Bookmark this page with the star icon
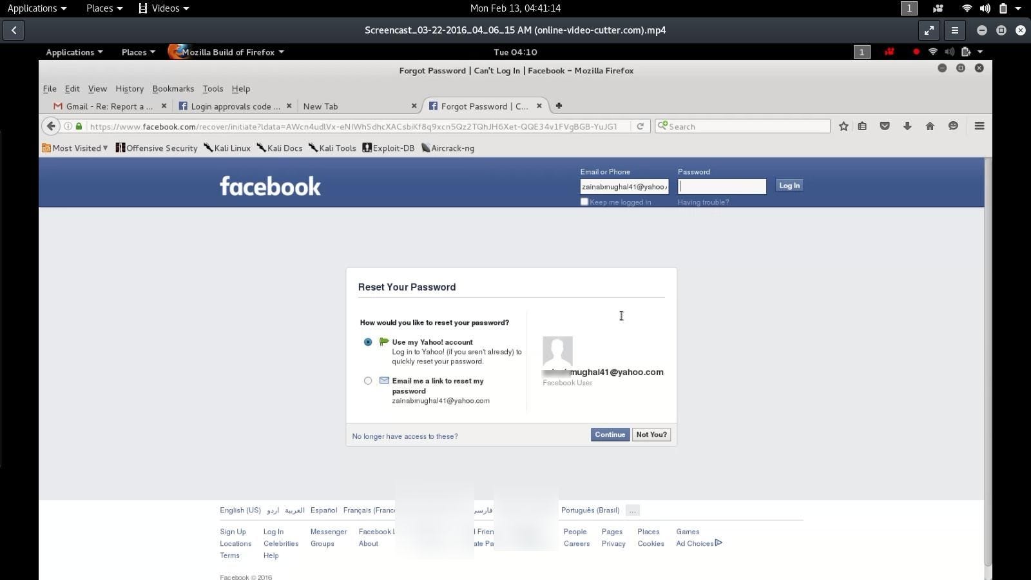 [843, 126]
